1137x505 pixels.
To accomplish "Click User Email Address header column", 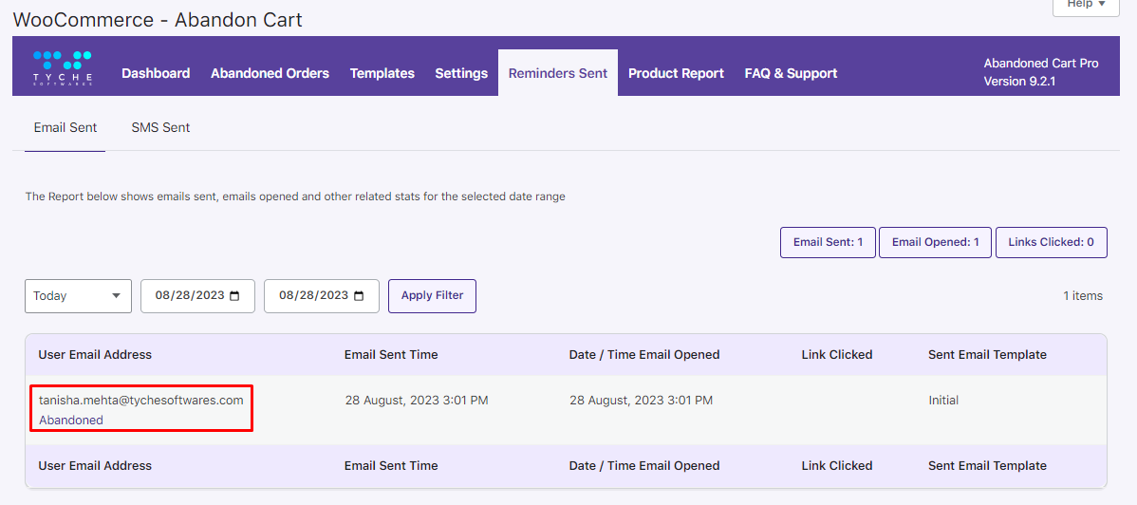I will (x=95, y=355).
